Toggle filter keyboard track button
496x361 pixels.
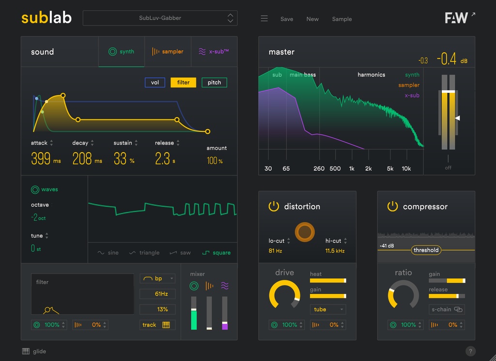tap(157, 325)
